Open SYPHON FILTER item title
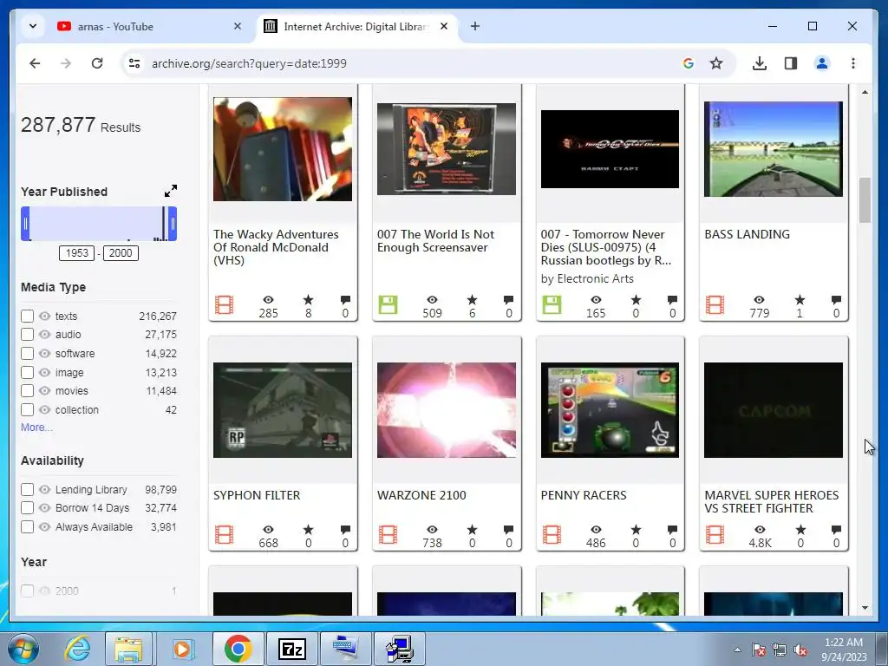Image resolution: width=888 pixels, height=666 pixels. coord(257,495)
